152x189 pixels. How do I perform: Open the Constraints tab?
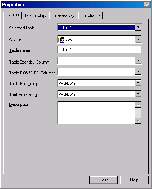click(91, 15)
